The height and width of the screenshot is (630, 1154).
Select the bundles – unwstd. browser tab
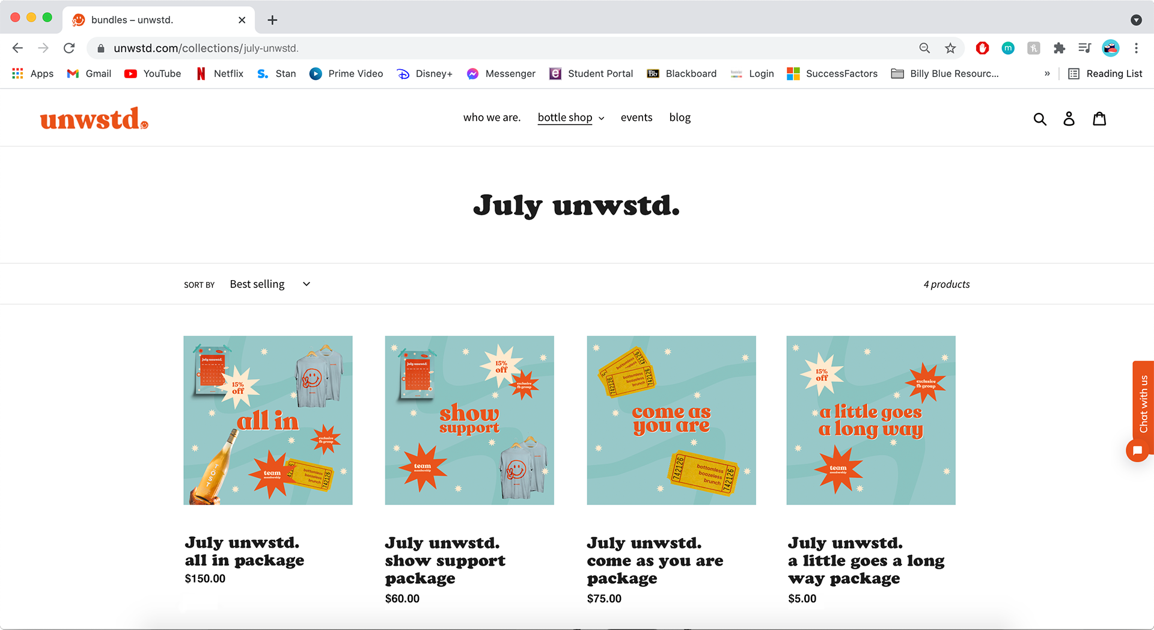pos(159,20)
